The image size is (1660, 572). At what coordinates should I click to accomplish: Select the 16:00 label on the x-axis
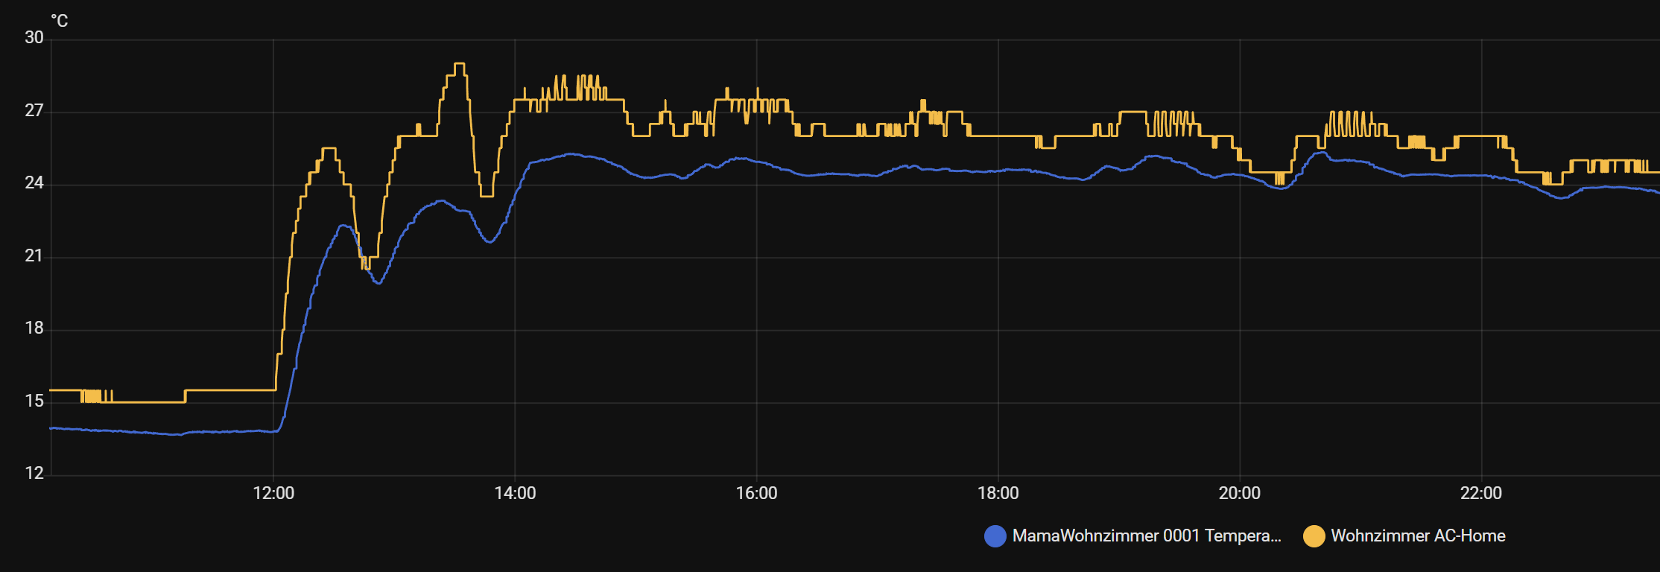coord(756,493)
